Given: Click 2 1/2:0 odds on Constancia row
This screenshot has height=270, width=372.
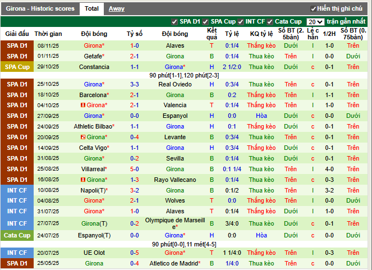Looking at the screenshot, I should pos(232,67).
